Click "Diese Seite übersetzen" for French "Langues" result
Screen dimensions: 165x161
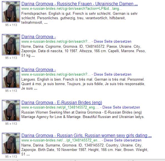(x=112, y=75)
